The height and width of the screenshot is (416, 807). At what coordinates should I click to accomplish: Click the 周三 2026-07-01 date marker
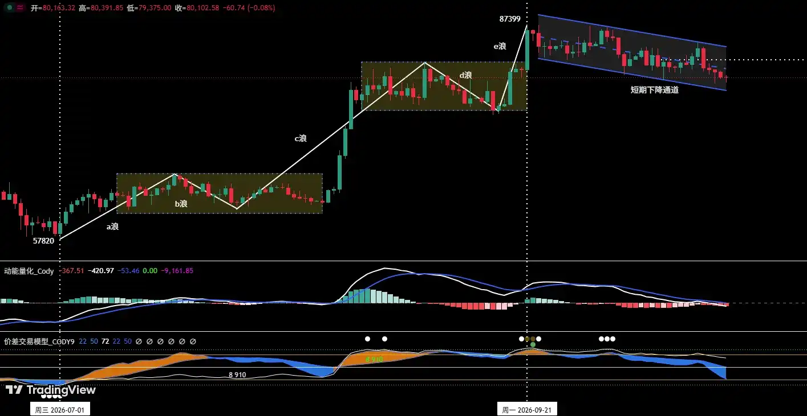click(x=60, y=409)
